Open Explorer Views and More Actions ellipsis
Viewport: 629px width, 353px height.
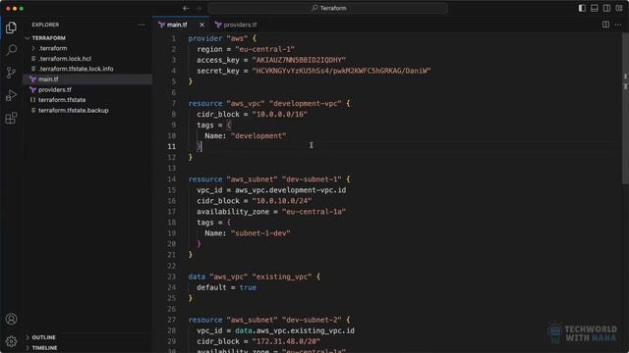142,25
